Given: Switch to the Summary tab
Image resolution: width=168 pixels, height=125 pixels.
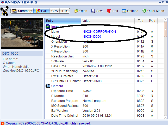Looking at the screenshot, I should tap(22, 11).
